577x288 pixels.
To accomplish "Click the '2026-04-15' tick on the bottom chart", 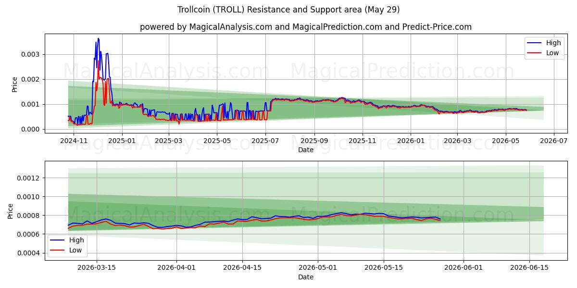I will pyautogui.click(x=242, y=268).
